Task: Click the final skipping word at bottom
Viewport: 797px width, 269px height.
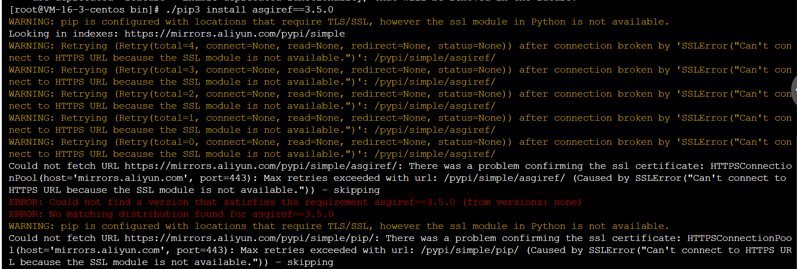Action: (x=310, y=262)
